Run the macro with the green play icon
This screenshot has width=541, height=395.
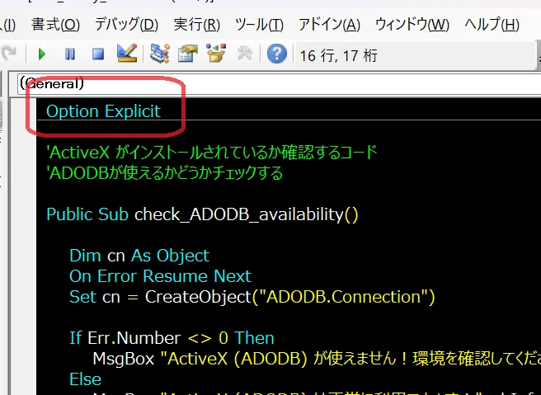(x=42, y=54)
